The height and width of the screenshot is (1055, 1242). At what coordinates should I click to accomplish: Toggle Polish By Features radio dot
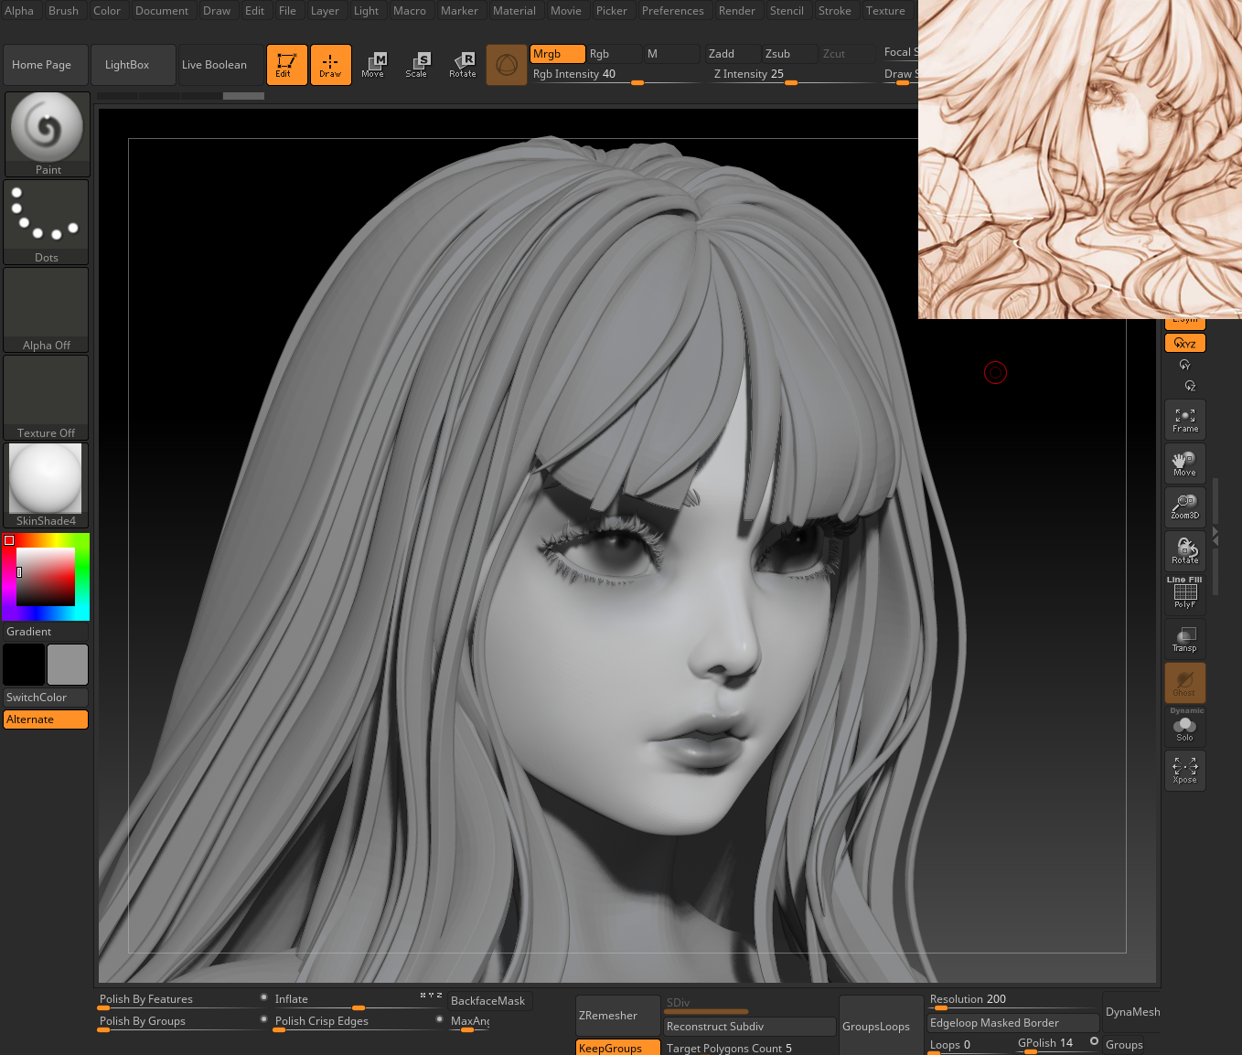[263, 996]
